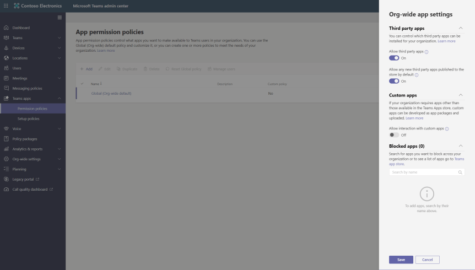Collapse the Custom apps section
The image size is (475, 270).
(461, 95)
